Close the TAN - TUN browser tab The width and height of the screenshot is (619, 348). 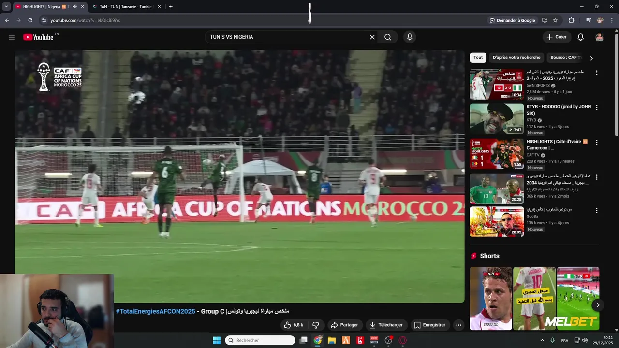(x=159, y=7)
